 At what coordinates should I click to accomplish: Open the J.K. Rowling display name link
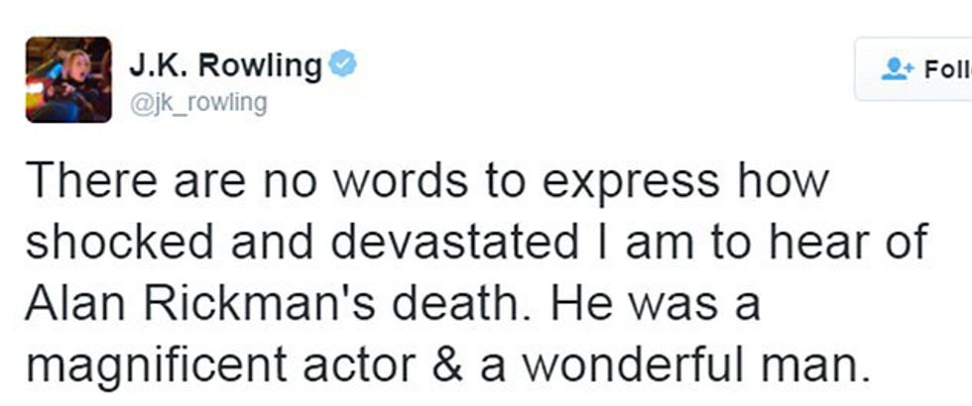click(225, 66)
